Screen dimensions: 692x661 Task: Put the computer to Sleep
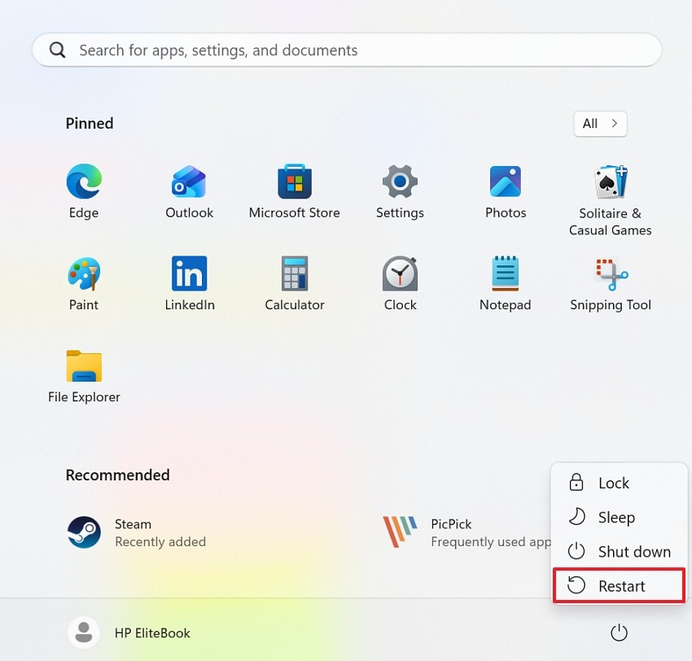615,517
